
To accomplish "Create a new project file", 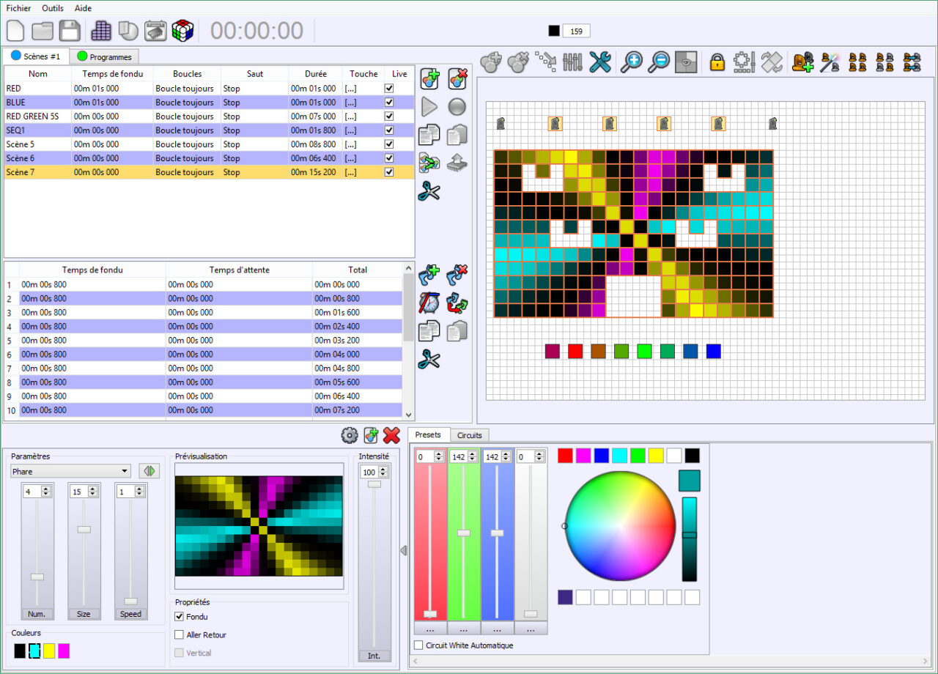I will 15,31.
